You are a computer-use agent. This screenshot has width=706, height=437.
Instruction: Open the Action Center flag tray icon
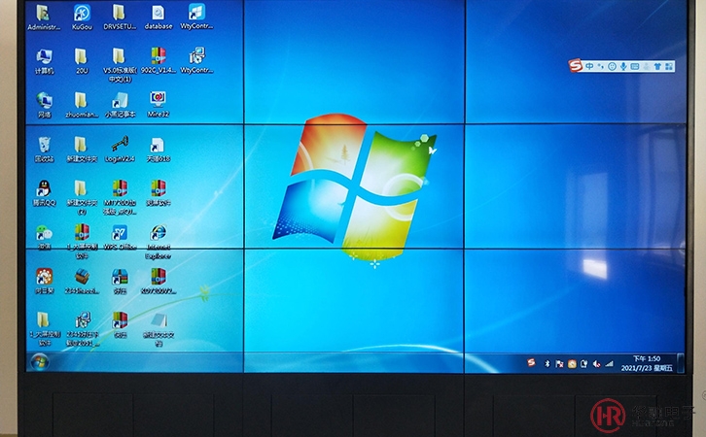click(559, 364)
